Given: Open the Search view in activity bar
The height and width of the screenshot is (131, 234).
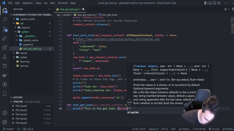Looking at the screenshot, I should tap(5, 19).
